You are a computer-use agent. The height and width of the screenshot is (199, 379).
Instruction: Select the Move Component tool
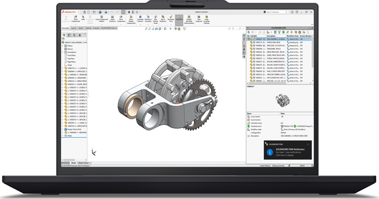[121, 19]
